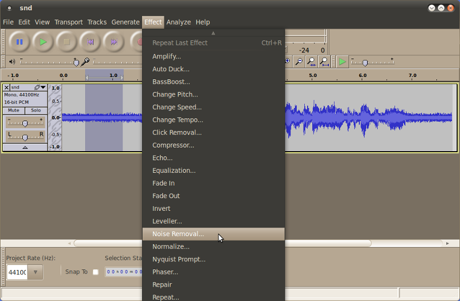The width and height of the screenshot is (460, 301).
Task: Mute the snd track
Action: (x=13, y=110)
